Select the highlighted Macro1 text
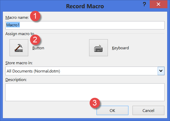Viewport: 170px width, 121px height. pyautogui.click(x=13, y=25)
